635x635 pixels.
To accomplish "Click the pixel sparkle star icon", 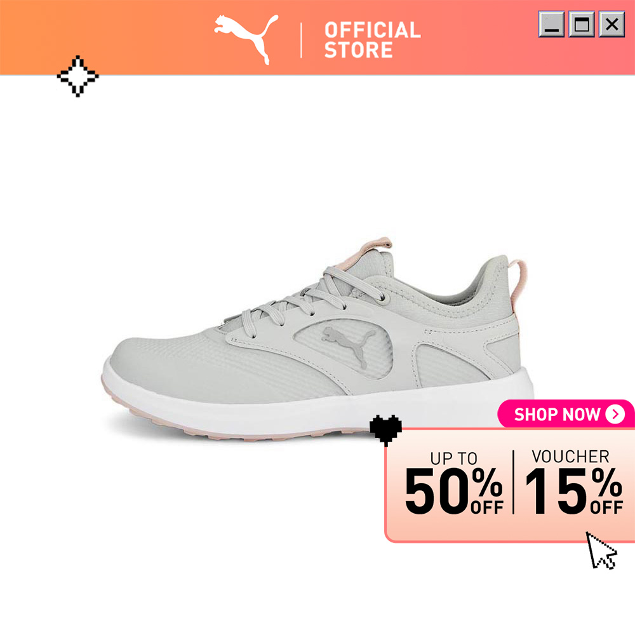I will coord(77,76).
